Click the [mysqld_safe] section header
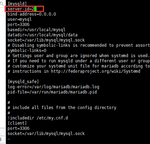Viewport: 150px width, 144px height. tap(23, 82)
